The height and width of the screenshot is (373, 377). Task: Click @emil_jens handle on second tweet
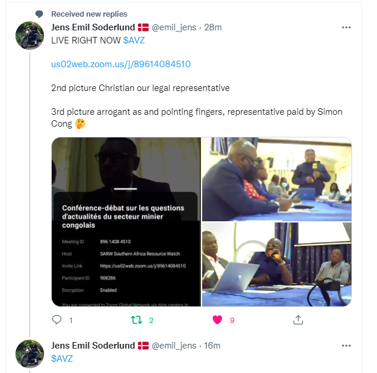[174, 346]
